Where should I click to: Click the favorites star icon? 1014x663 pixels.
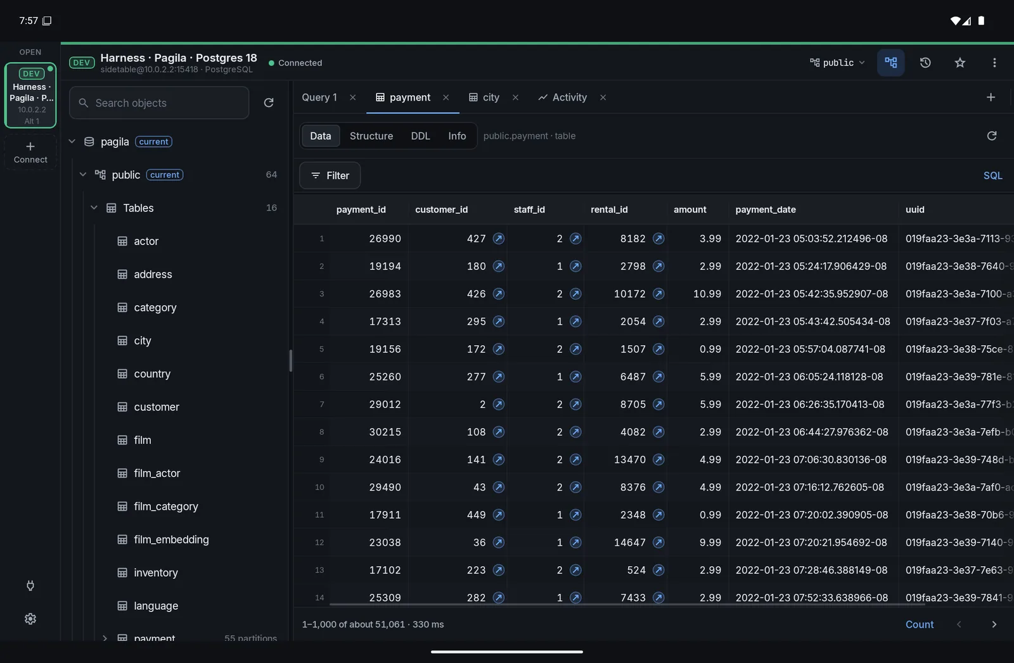(960, 63)
